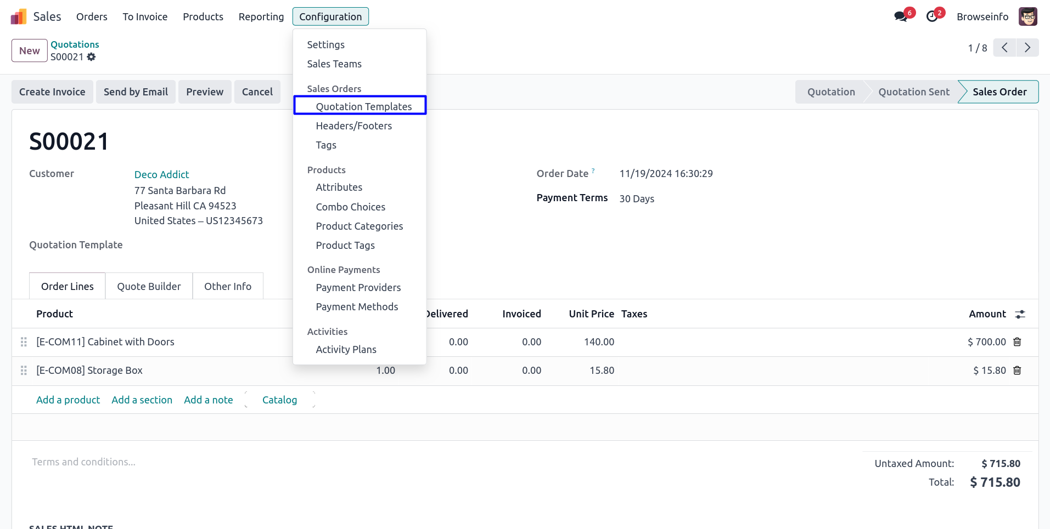Go to previous record arrow
Viewport: 1050px width, 529px height.
(x=1004, y=48)
